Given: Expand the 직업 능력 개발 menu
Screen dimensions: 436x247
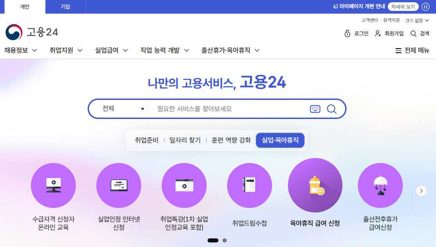Looking at the screenshot, I should [164, 50].
